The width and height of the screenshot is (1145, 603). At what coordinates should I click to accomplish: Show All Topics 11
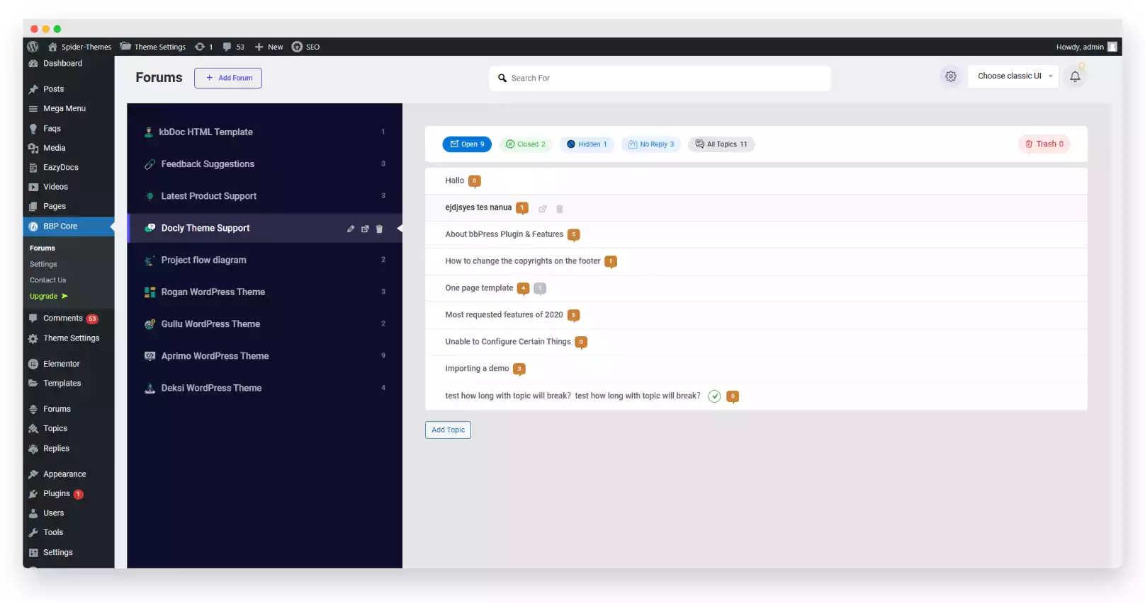pos(721,144)
